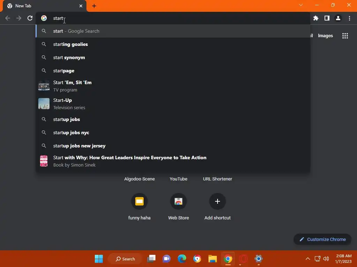Launch the Chat (Teams) taskbar icon
This screenshot has height=267, width=357.
[166, 259]
